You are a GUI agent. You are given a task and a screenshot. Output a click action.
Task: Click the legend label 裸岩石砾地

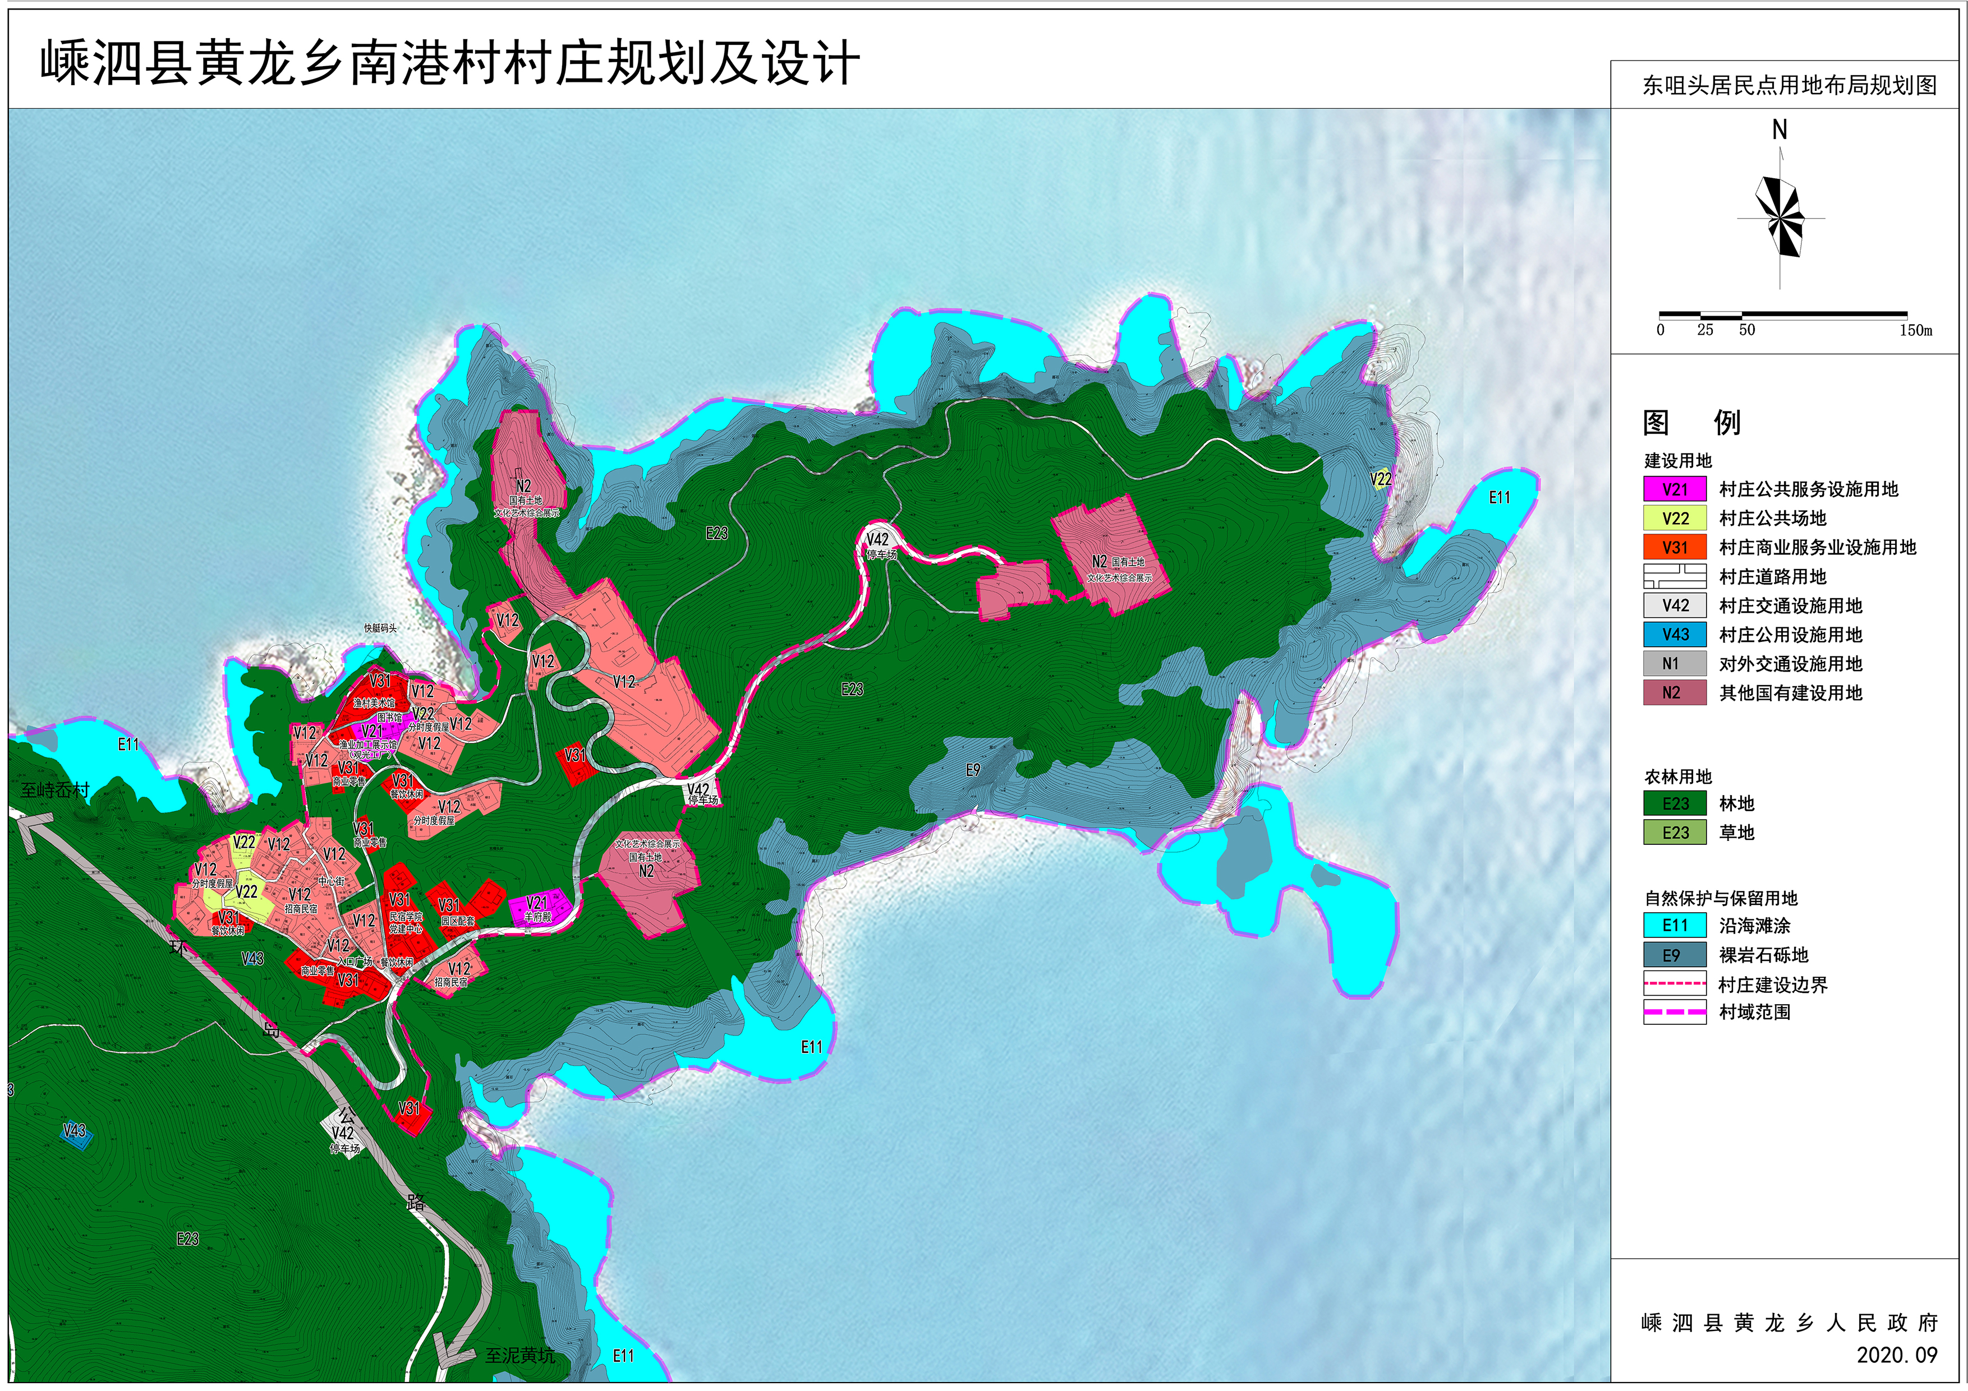[1763, 955]
